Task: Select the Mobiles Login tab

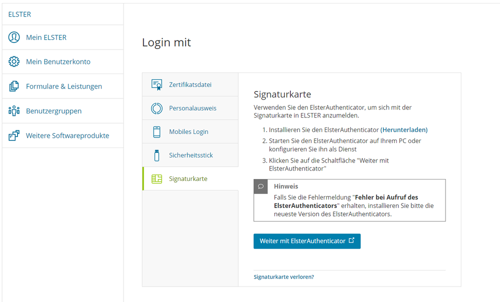Action: point(190,132)
